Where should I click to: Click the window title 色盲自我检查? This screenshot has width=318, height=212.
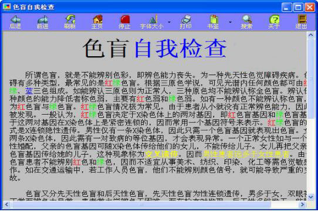(33, 7)
